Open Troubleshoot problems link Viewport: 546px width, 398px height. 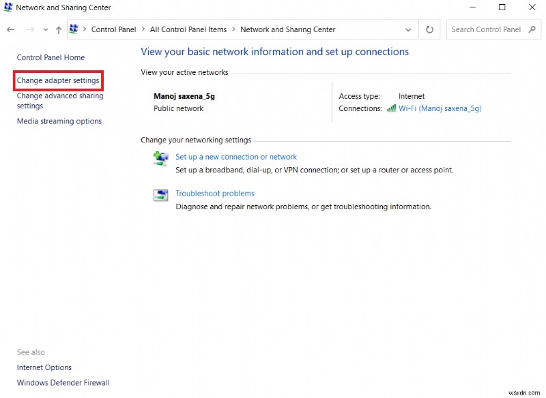(x=215, y=194)
